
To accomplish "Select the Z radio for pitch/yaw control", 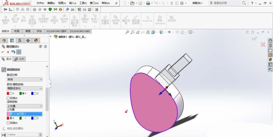I will 35,94.
